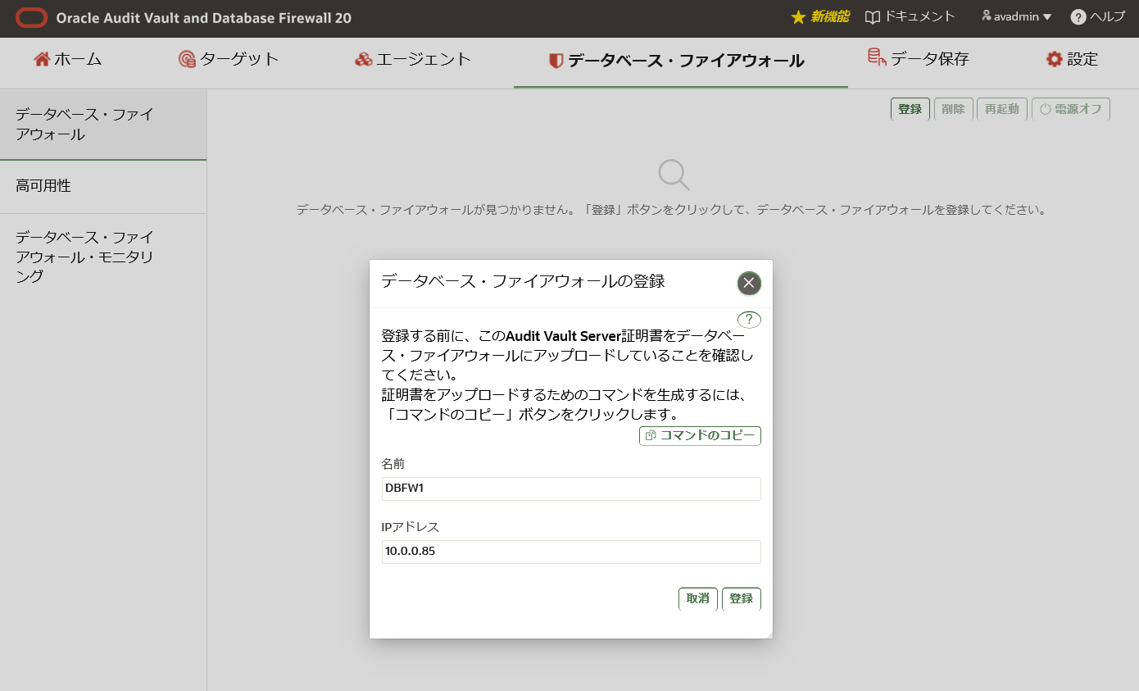
Task: Click the ターゲット target icon
Action: coord(187,59)
